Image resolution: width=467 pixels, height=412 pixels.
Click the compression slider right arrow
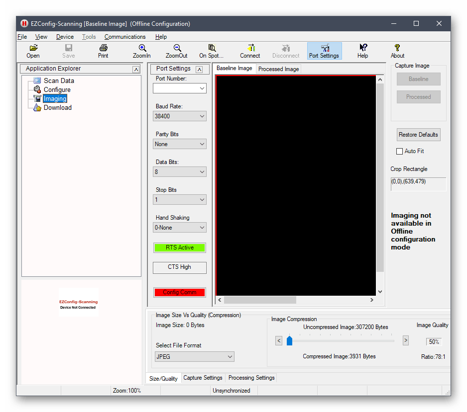(x=405, y=340)
